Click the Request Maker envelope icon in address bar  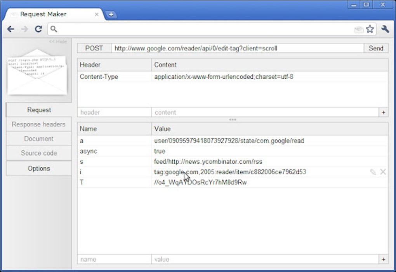(359, 29)
